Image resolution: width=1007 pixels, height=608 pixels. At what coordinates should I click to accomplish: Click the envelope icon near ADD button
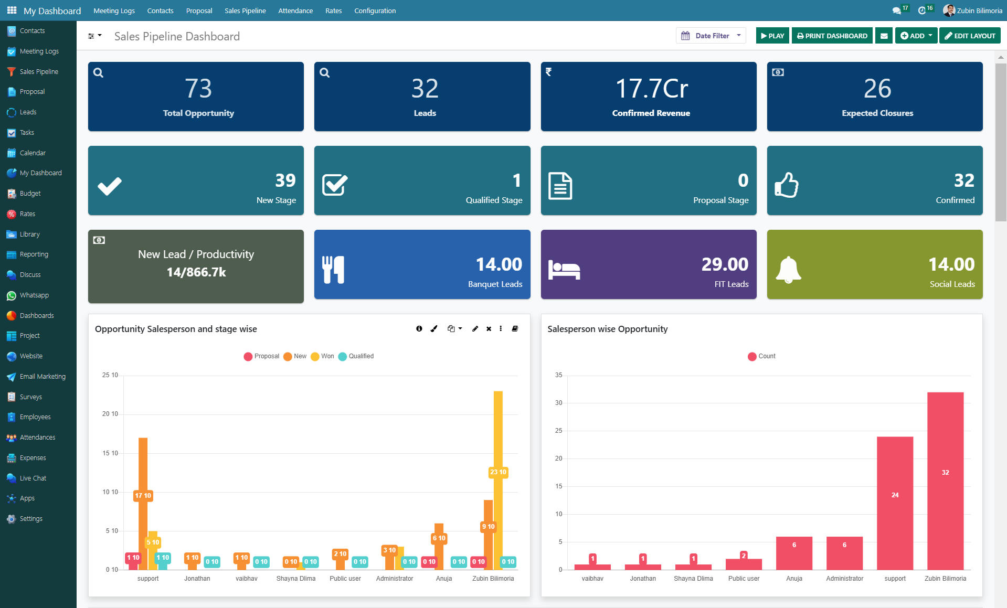884,35
